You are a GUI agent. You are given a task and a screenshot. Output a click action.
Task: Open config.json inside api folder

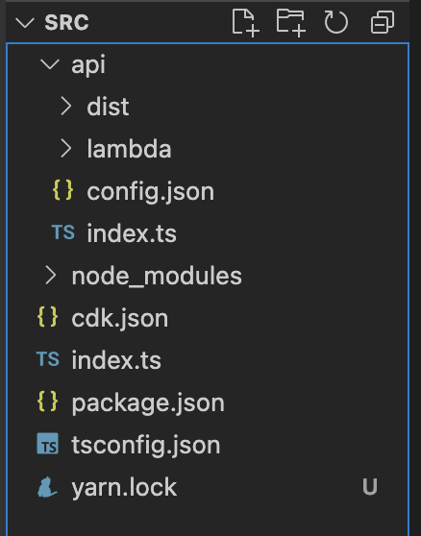pyautogui.click(x=151, y=191)
